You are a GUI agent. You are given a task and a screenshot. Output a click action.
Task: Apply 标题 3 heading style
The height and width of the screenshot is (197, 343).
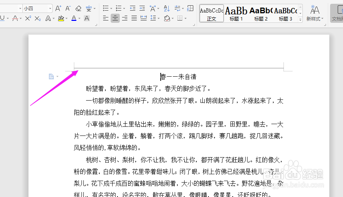[x=285, y=14]
